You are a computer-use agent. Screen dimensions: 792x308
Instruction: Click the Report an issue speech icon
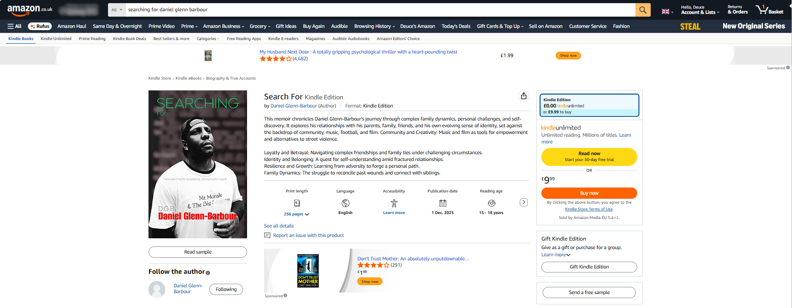(267, 235)
